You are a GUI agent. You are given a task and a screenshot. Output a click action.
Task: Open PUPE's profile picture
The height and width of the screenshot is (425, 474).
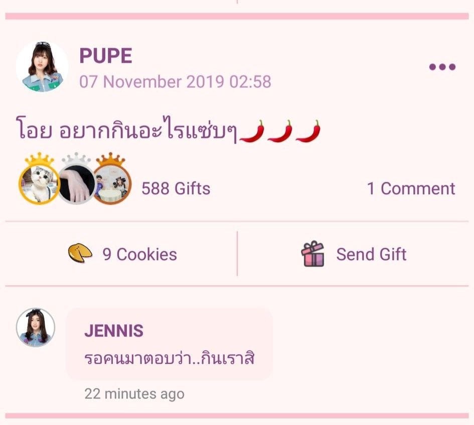coord(42,67)
